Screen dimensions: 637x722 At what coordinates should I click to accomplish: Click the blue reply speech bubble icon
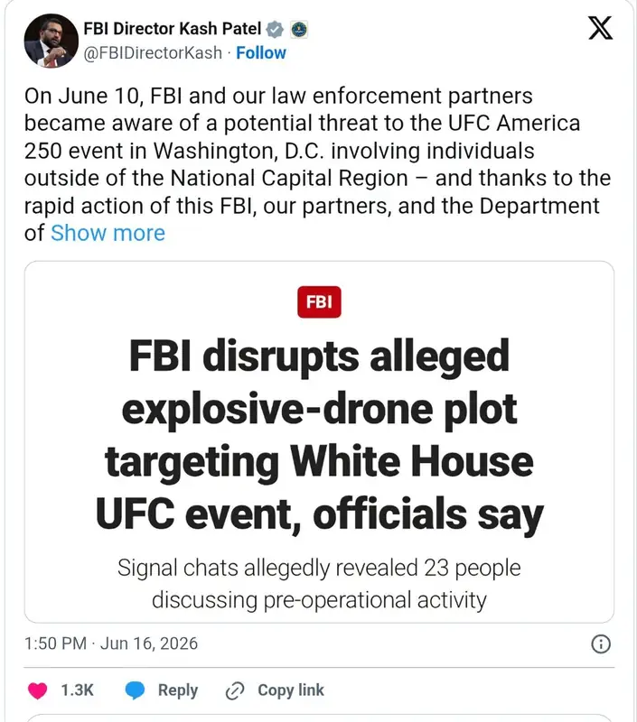coord(135,690)
